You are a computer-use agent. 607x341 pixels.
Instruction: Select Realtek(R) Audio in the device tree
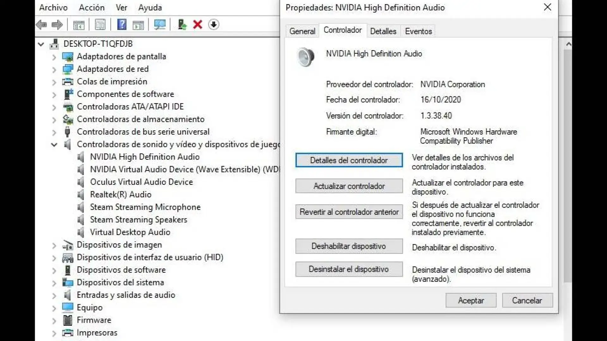click(120, 194)
